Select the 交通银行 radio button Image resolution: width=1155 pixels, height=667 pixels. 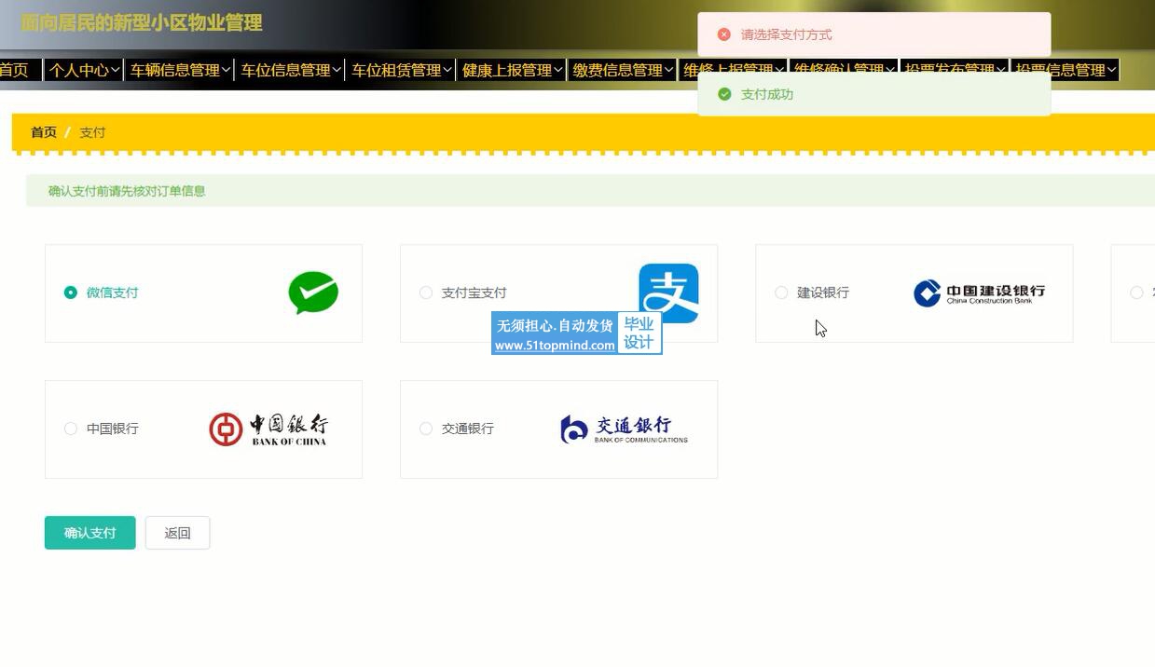click(x=426, y=429)
